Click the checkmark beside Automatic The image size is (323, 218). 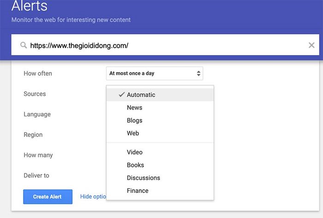[122, 94]
